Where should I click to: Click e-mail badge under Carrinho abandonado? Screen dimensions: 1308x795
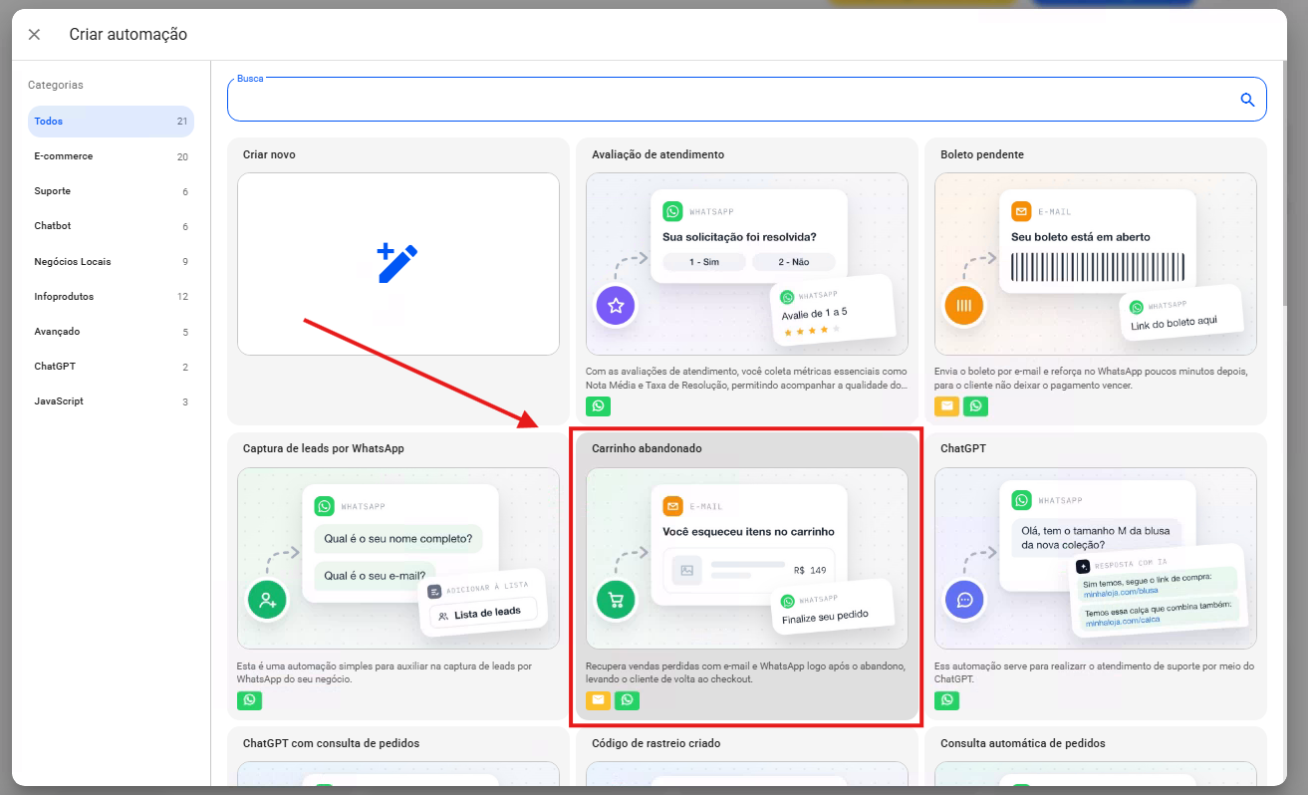pyautogui.click(x=599, y=700)
